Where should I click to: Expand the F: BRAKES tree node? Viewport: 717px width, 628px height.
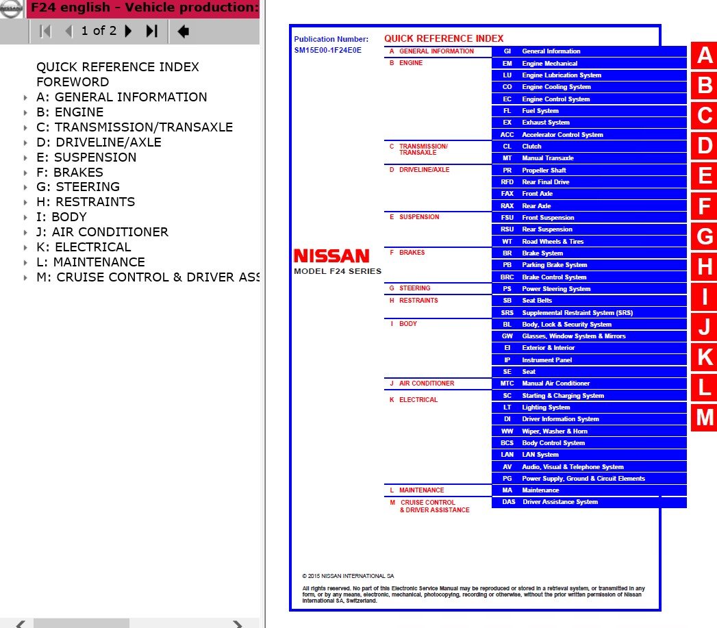[25, 173]
